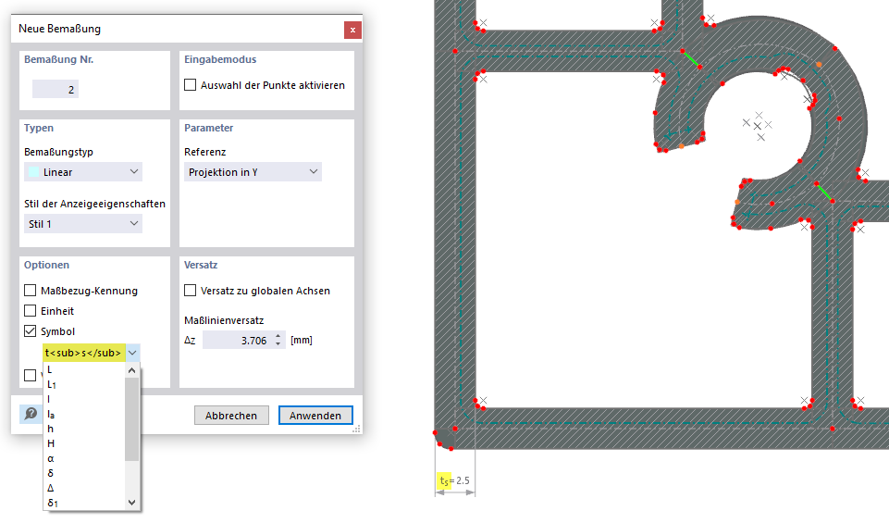Screen dimensions: 889x523
Task: Click the dialog resize grip corner
Action: [x=357, y=430]
